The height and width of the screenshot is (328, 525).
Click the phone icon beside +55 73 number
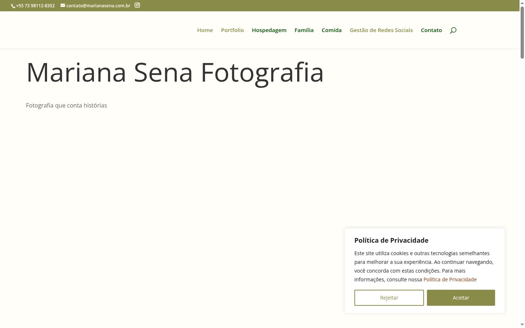(13, 6)
